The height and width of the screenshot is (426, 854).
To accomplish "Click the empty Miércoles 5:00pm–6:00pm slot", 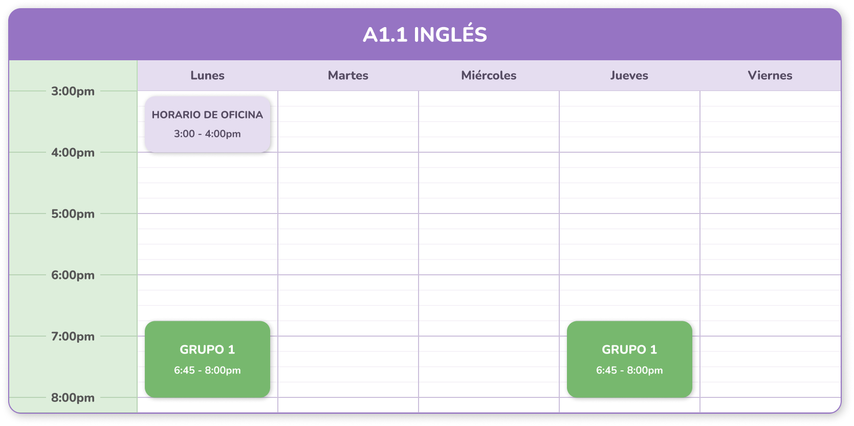I will click(489, 244).
